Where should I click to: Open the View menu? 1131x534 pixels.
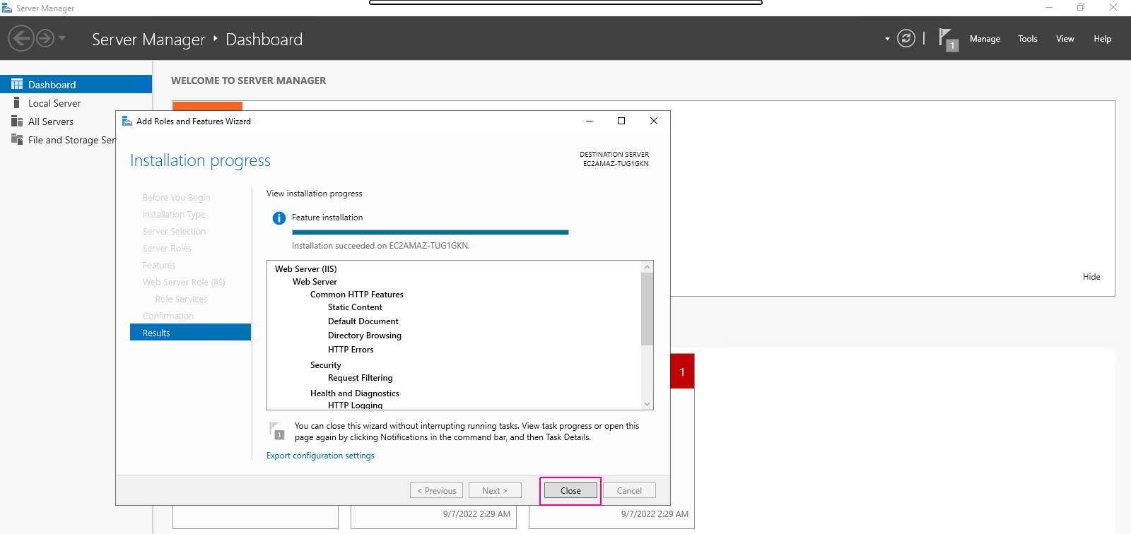(x=1065, y=39)
